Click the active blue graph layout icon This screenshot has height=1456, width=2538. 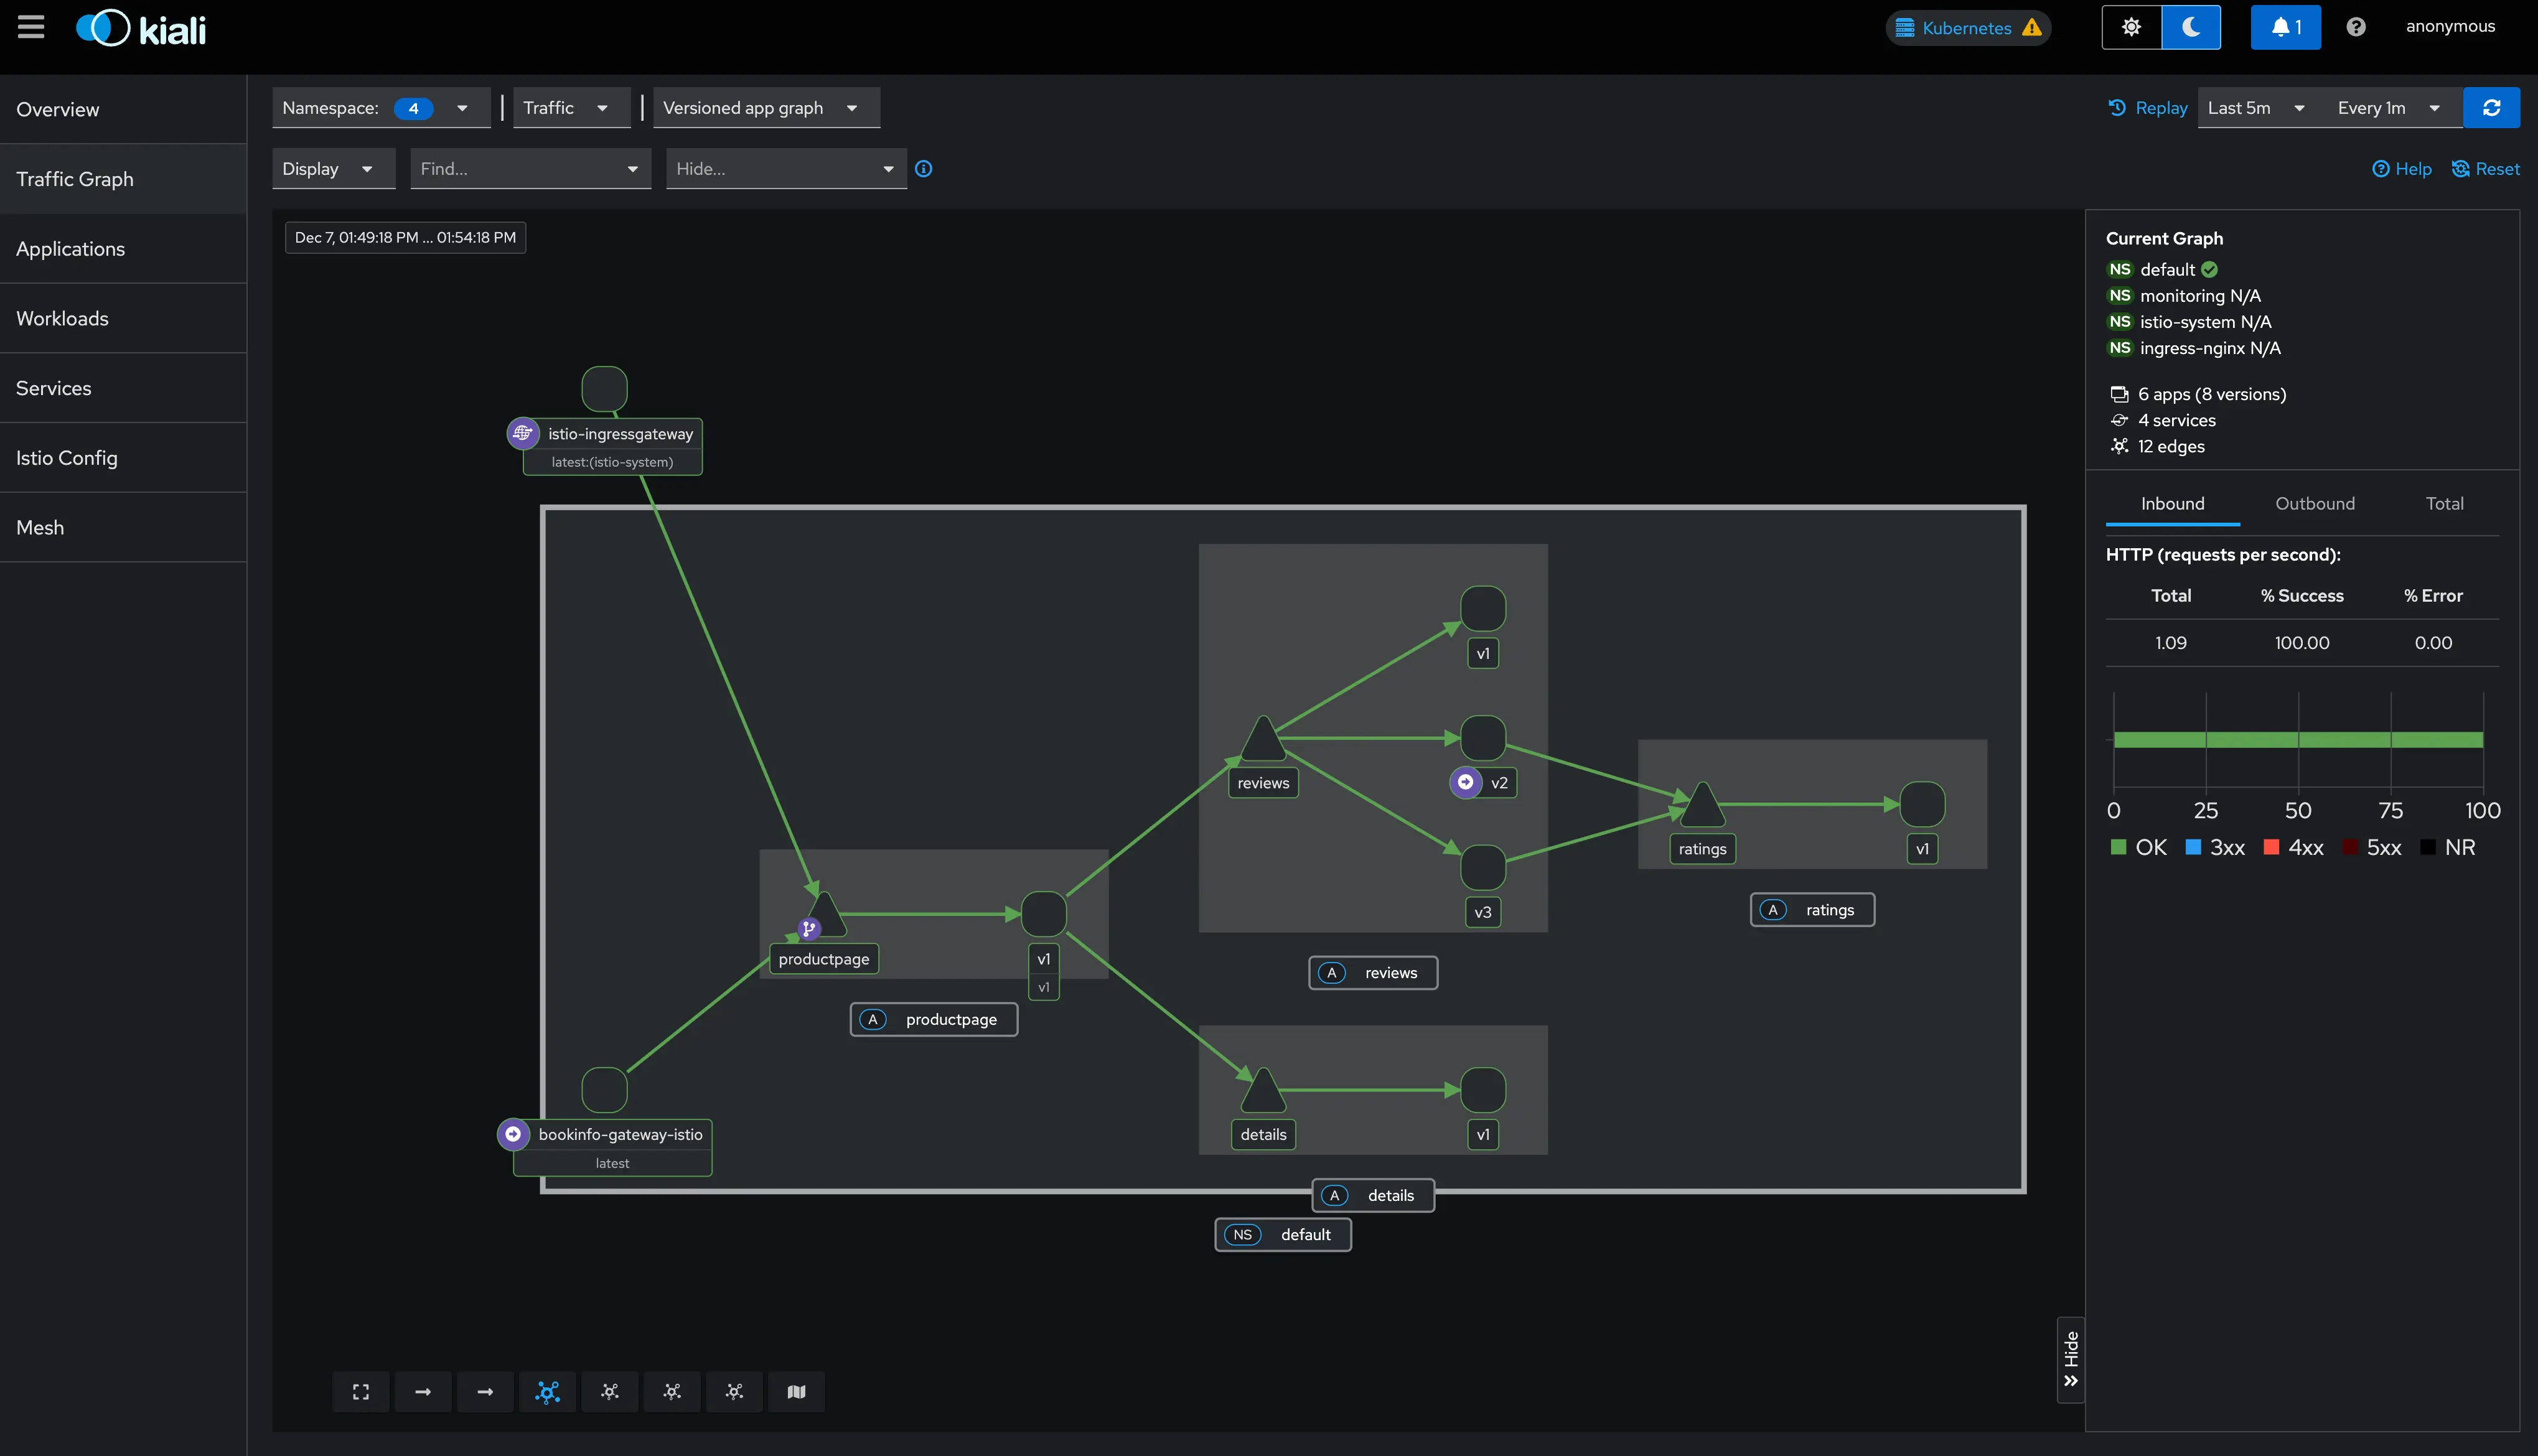click(x=547, y=1391)
